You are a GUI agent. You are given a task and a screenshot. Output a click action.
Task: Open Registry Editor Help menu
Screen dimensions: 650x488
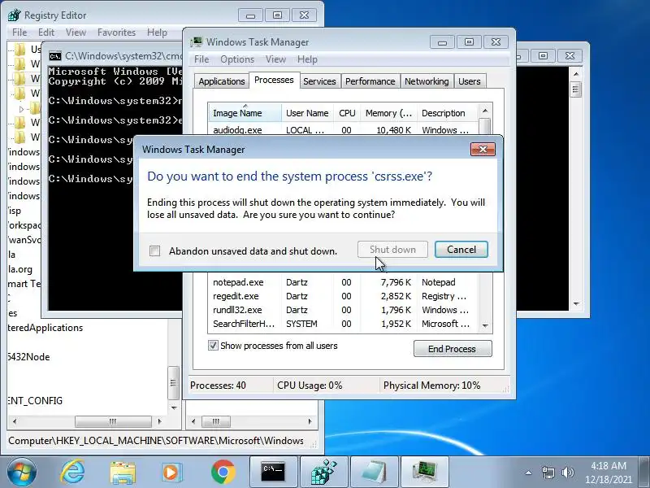(x=157, y=33)
